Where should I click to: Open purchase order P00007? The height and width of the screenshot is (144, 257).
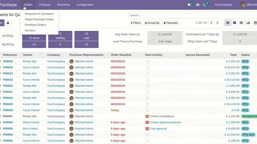[x=8, y=116]
